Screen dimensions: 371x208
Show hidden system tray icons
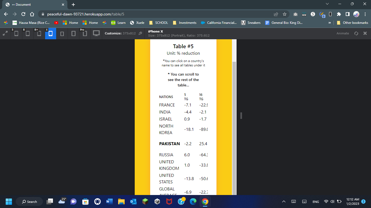click(284, 201)
